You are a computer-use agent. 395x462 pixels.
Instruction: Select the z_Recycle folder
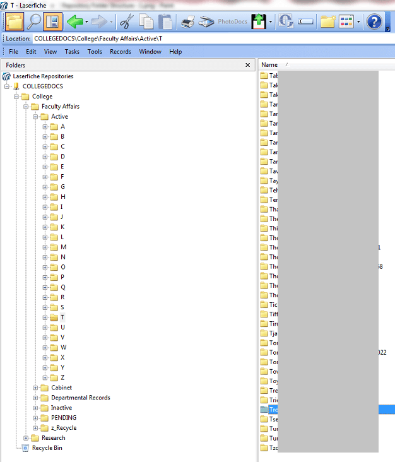point(64,428)
